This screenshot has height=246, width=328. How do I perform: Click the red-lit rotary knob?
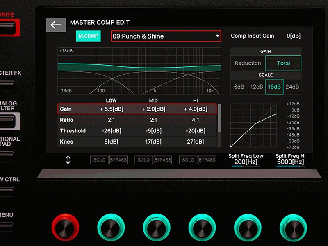pyautogui.click(x=65, y=228)
